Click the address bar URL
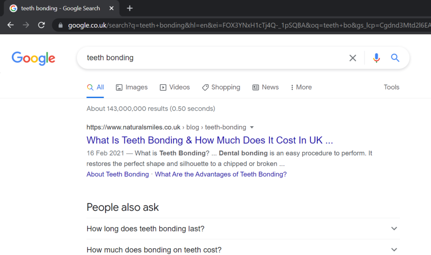431x255 pixels. coord(249,25)
